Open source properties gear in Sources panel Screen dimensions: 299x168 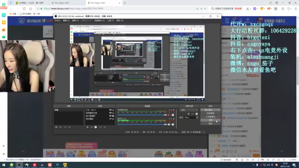click(96, 127)
